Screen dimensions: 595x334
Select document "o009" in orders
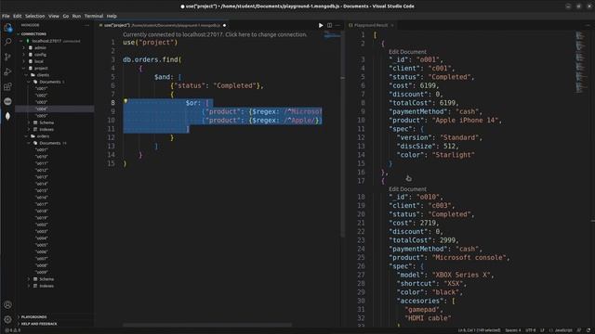(x=41, y=272)
